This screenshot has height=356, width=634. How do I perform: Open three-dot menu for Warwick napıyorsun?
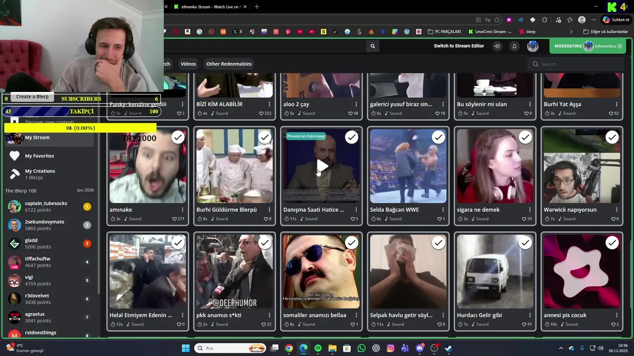[617, 210]
